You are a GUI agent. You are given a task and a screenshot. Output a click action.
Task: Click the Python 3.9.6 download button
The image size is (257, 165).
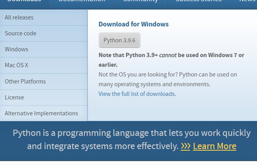coord(119,40)
